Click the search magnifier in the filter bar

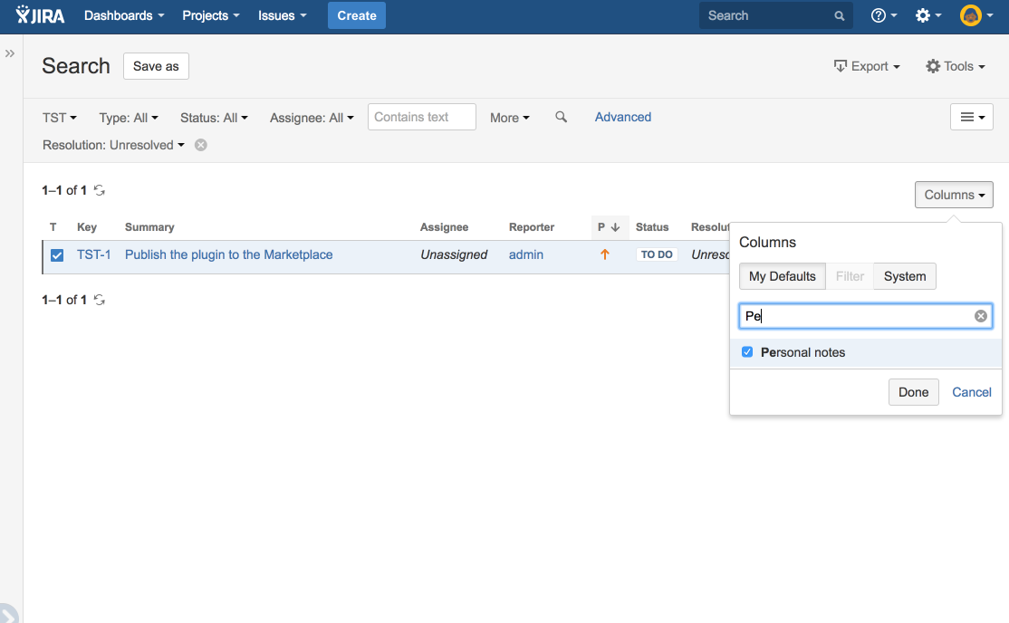click(561, 117)
